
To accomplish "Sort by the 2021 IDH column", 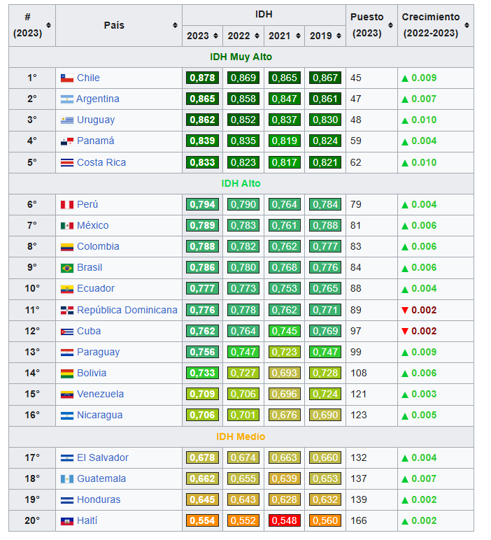I will (298, 36).
